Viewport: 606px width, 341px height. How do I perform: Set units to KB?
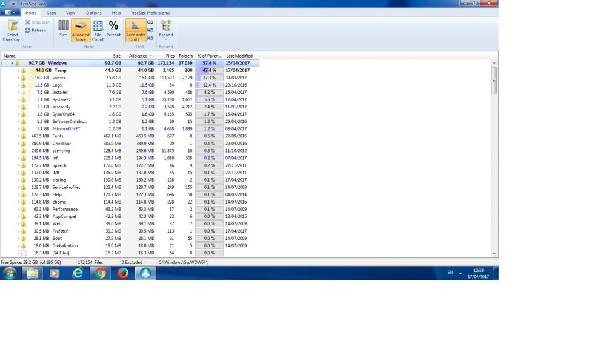pos(150,38)
